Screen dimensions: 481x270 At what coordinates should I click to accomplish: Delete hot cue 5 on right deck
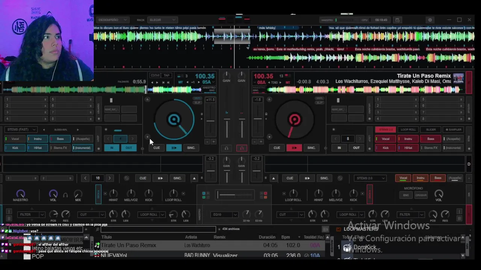461,99
